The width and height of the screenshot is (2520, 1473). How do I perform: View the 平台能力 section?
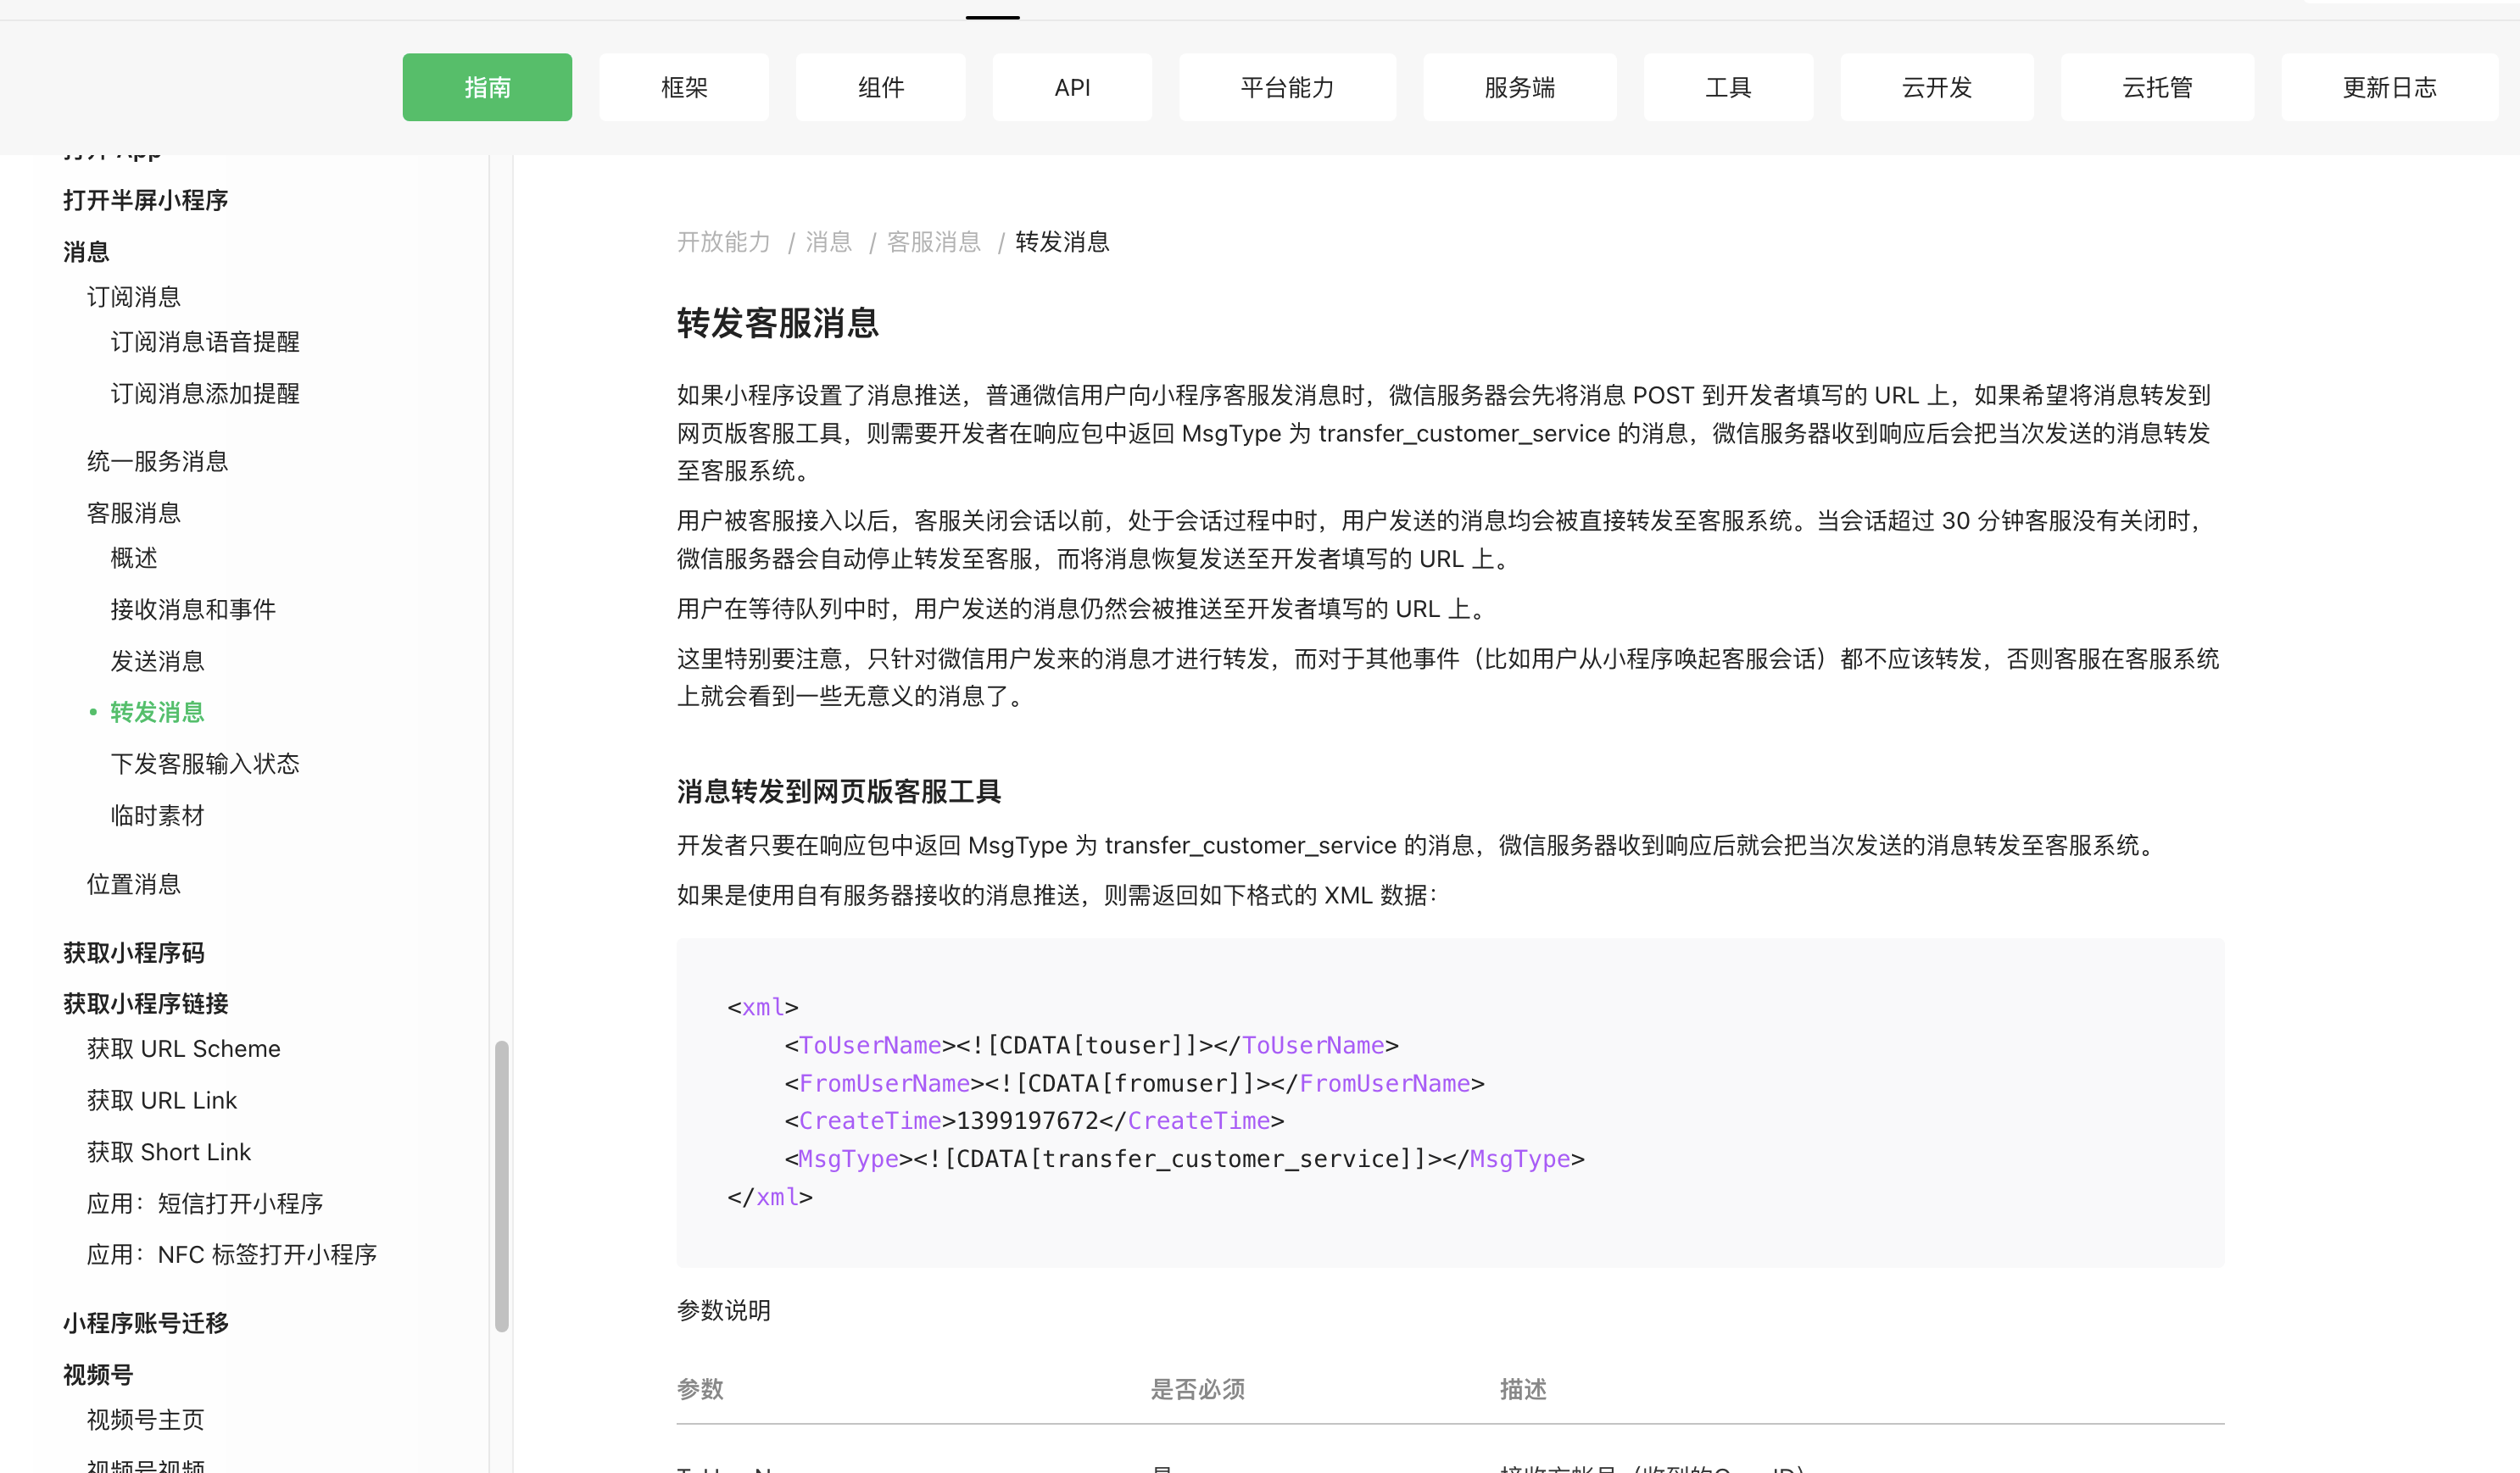[x=1286, y=87]
